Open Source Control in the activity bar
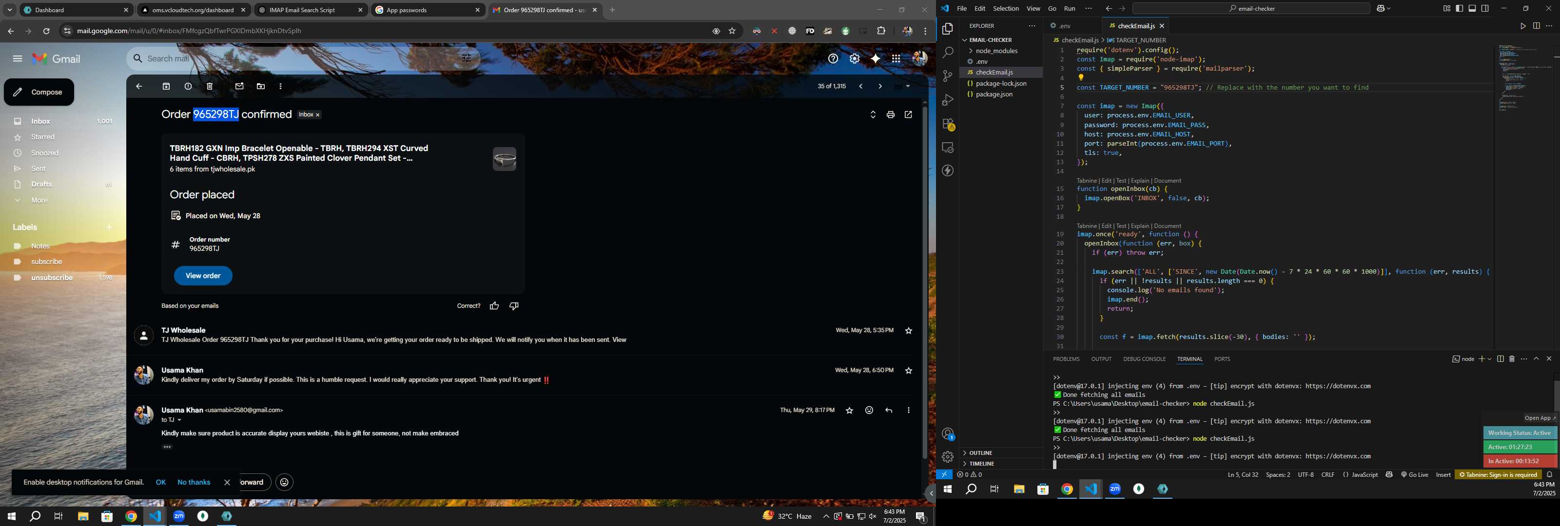 pyautogui.click(x=948, y=76)
